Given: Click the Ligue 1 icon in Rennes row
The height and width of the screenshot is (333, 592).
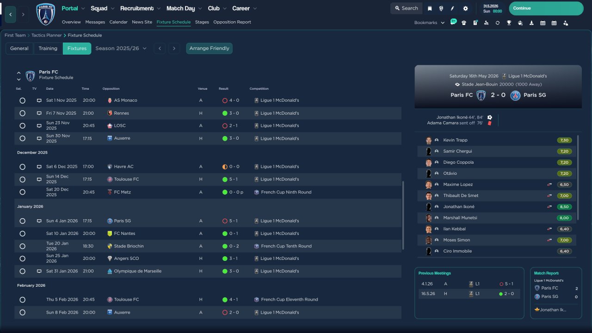Looking at the screenshot, I should [256, 113].
